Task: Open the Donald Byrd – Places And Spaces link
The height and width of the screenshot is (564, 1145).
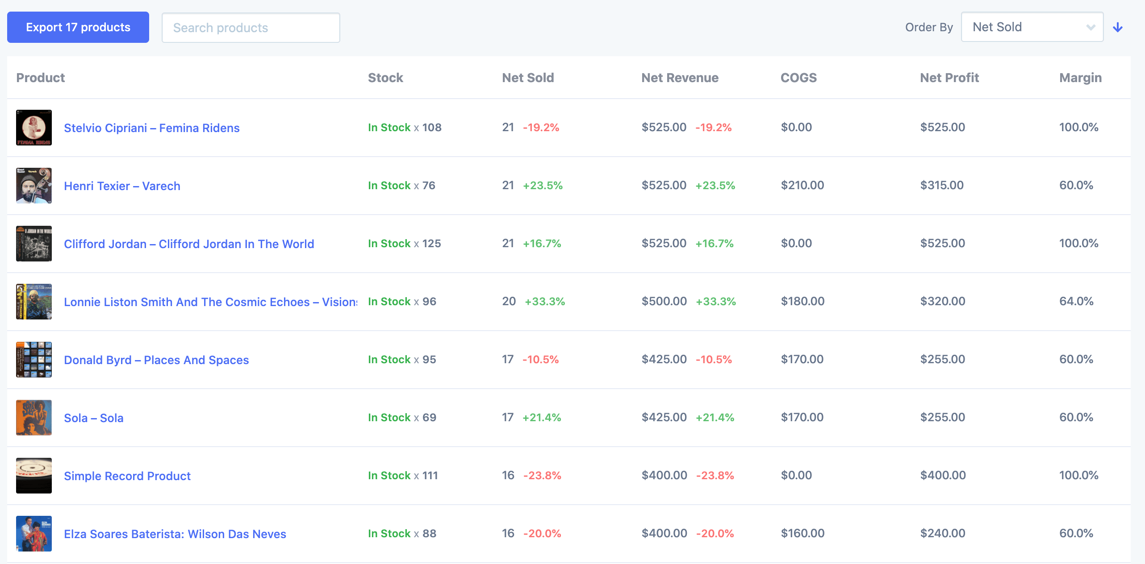Action: point(156,360)
